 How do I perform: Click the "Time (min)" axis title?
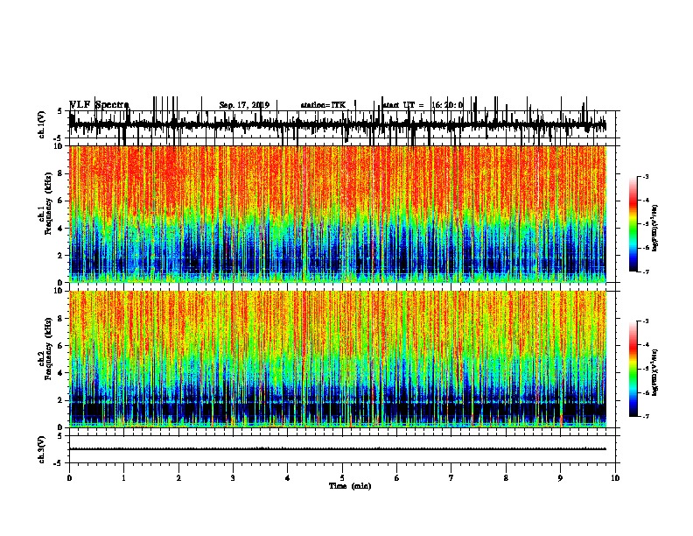point(350,486)
